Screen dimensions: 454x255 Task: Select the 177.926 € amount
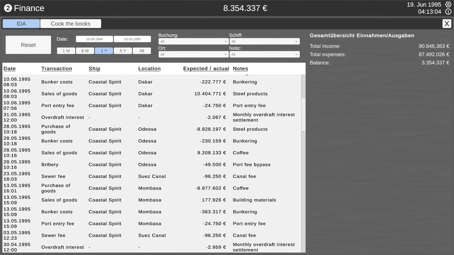point(214,200)
